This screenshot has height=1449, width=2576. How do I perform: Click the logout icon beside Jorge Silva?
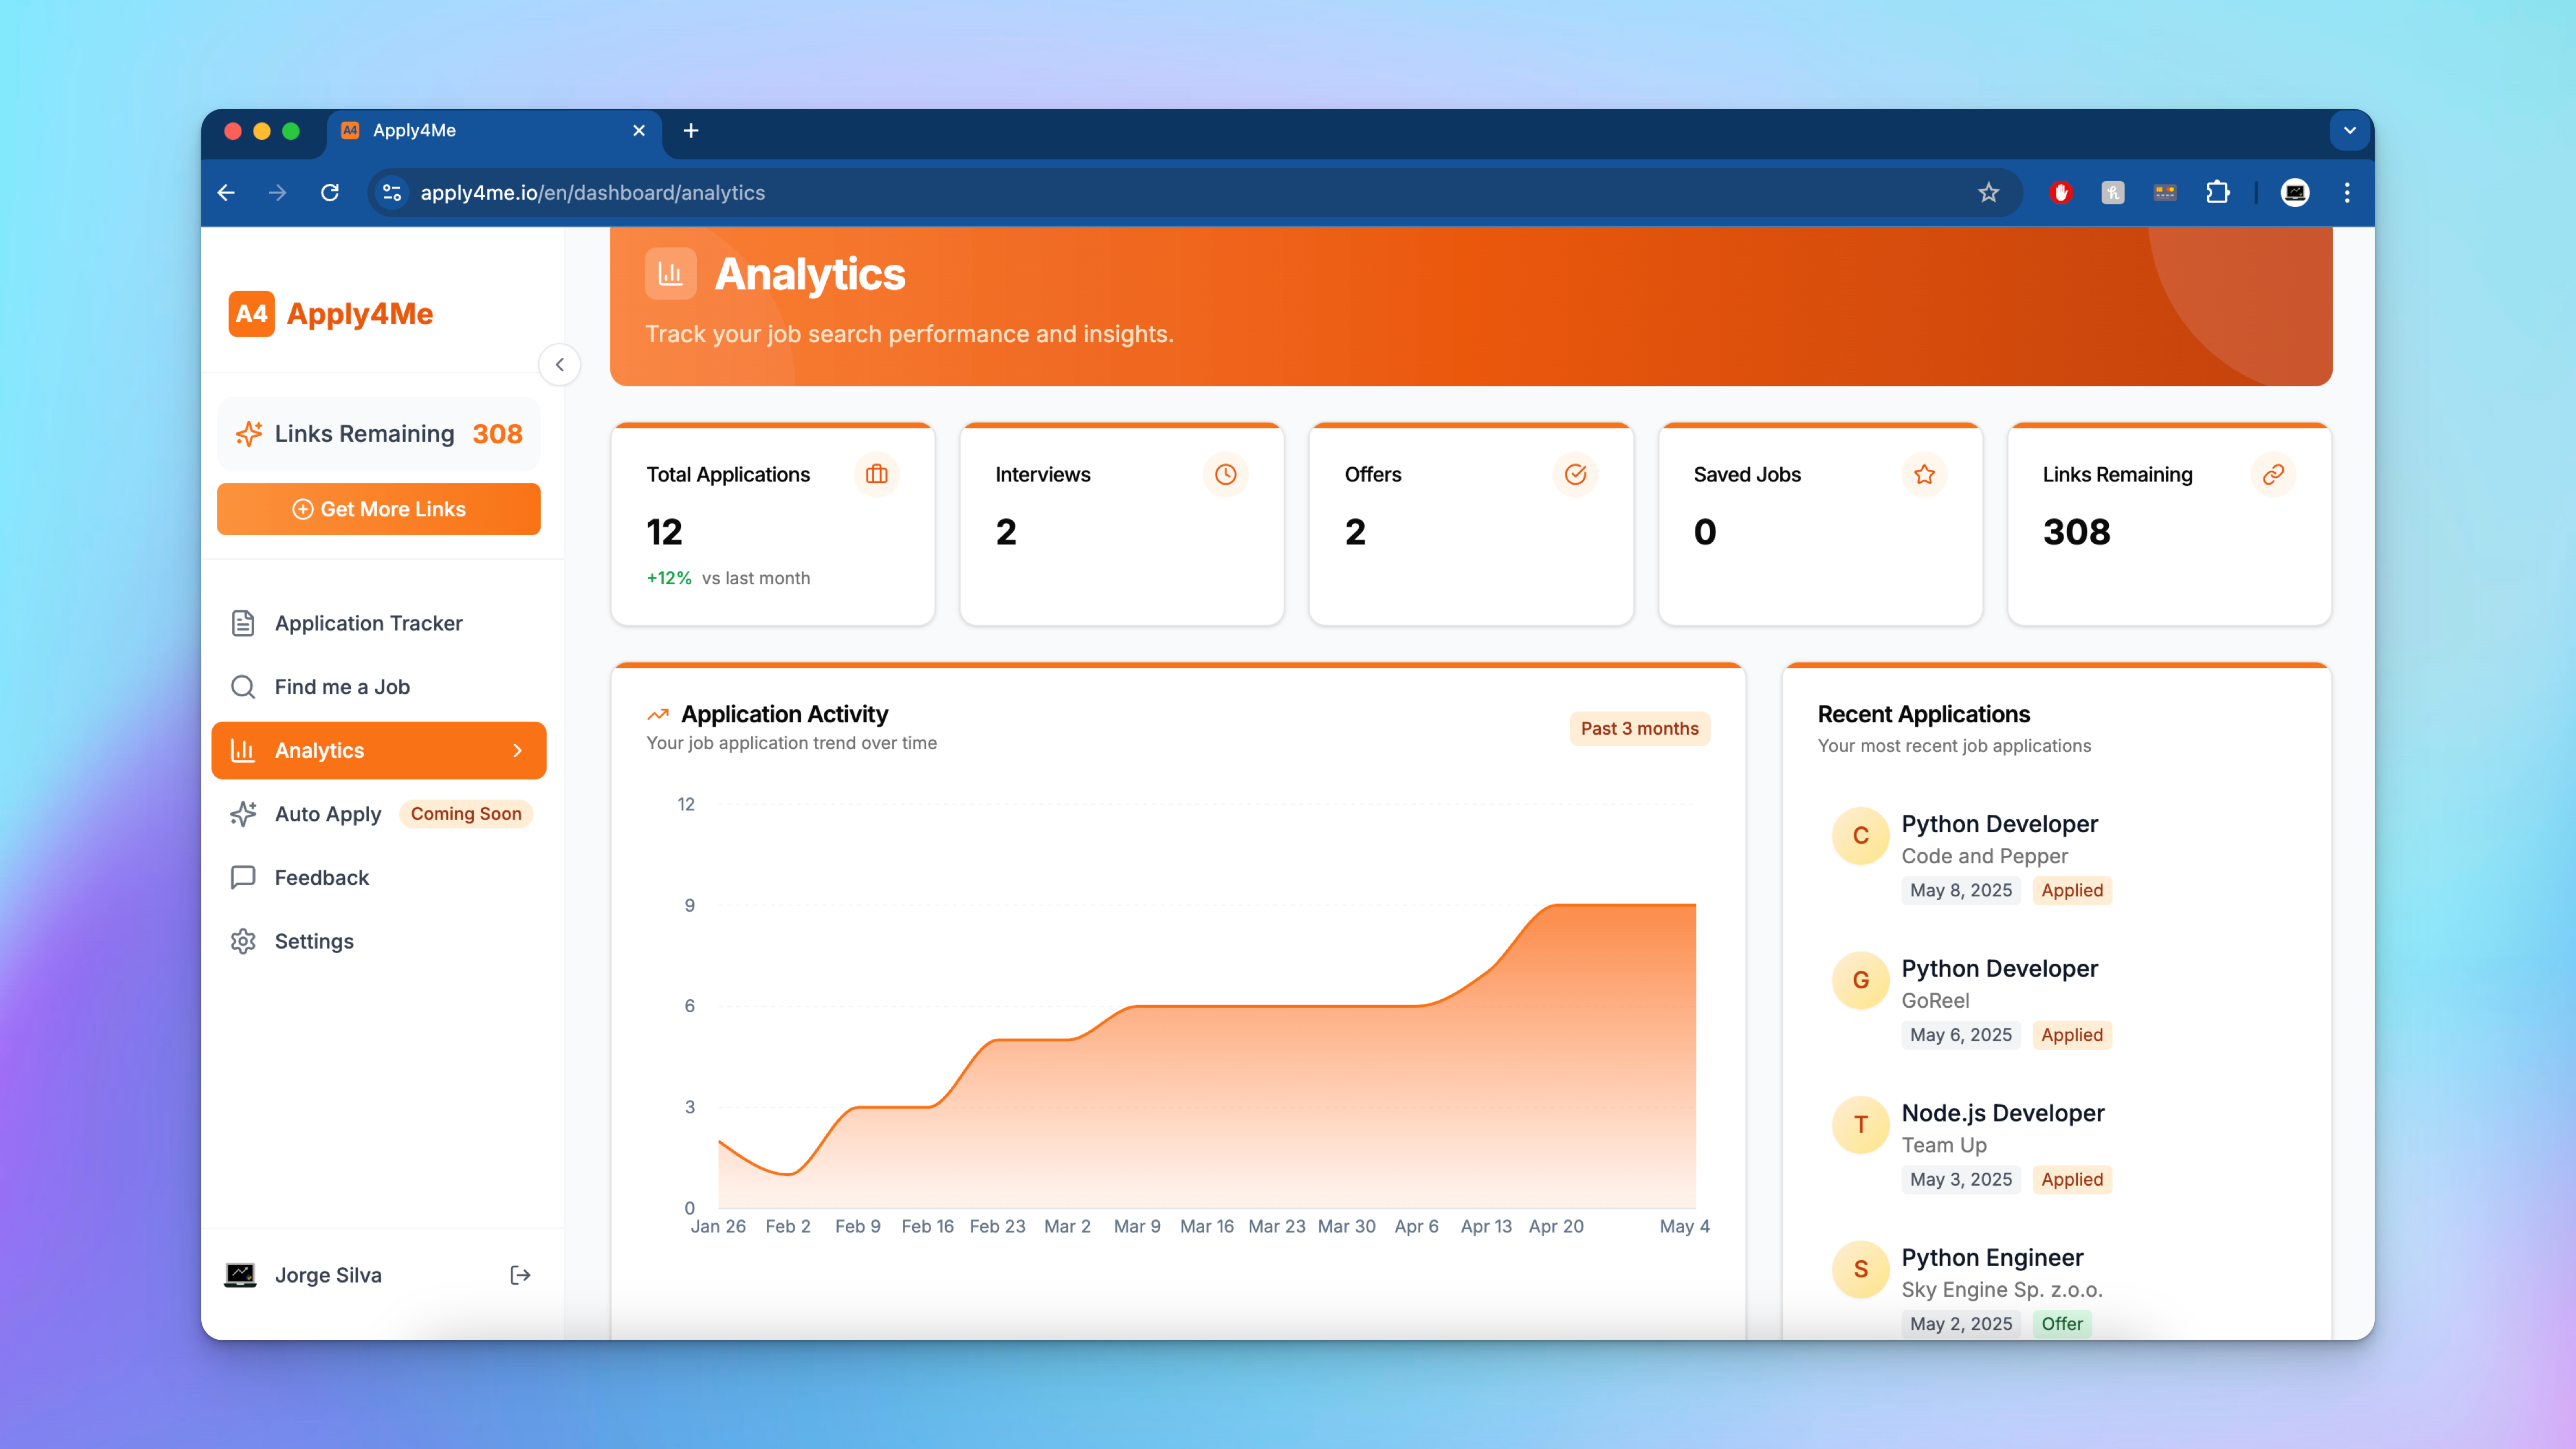[520, 1275]
